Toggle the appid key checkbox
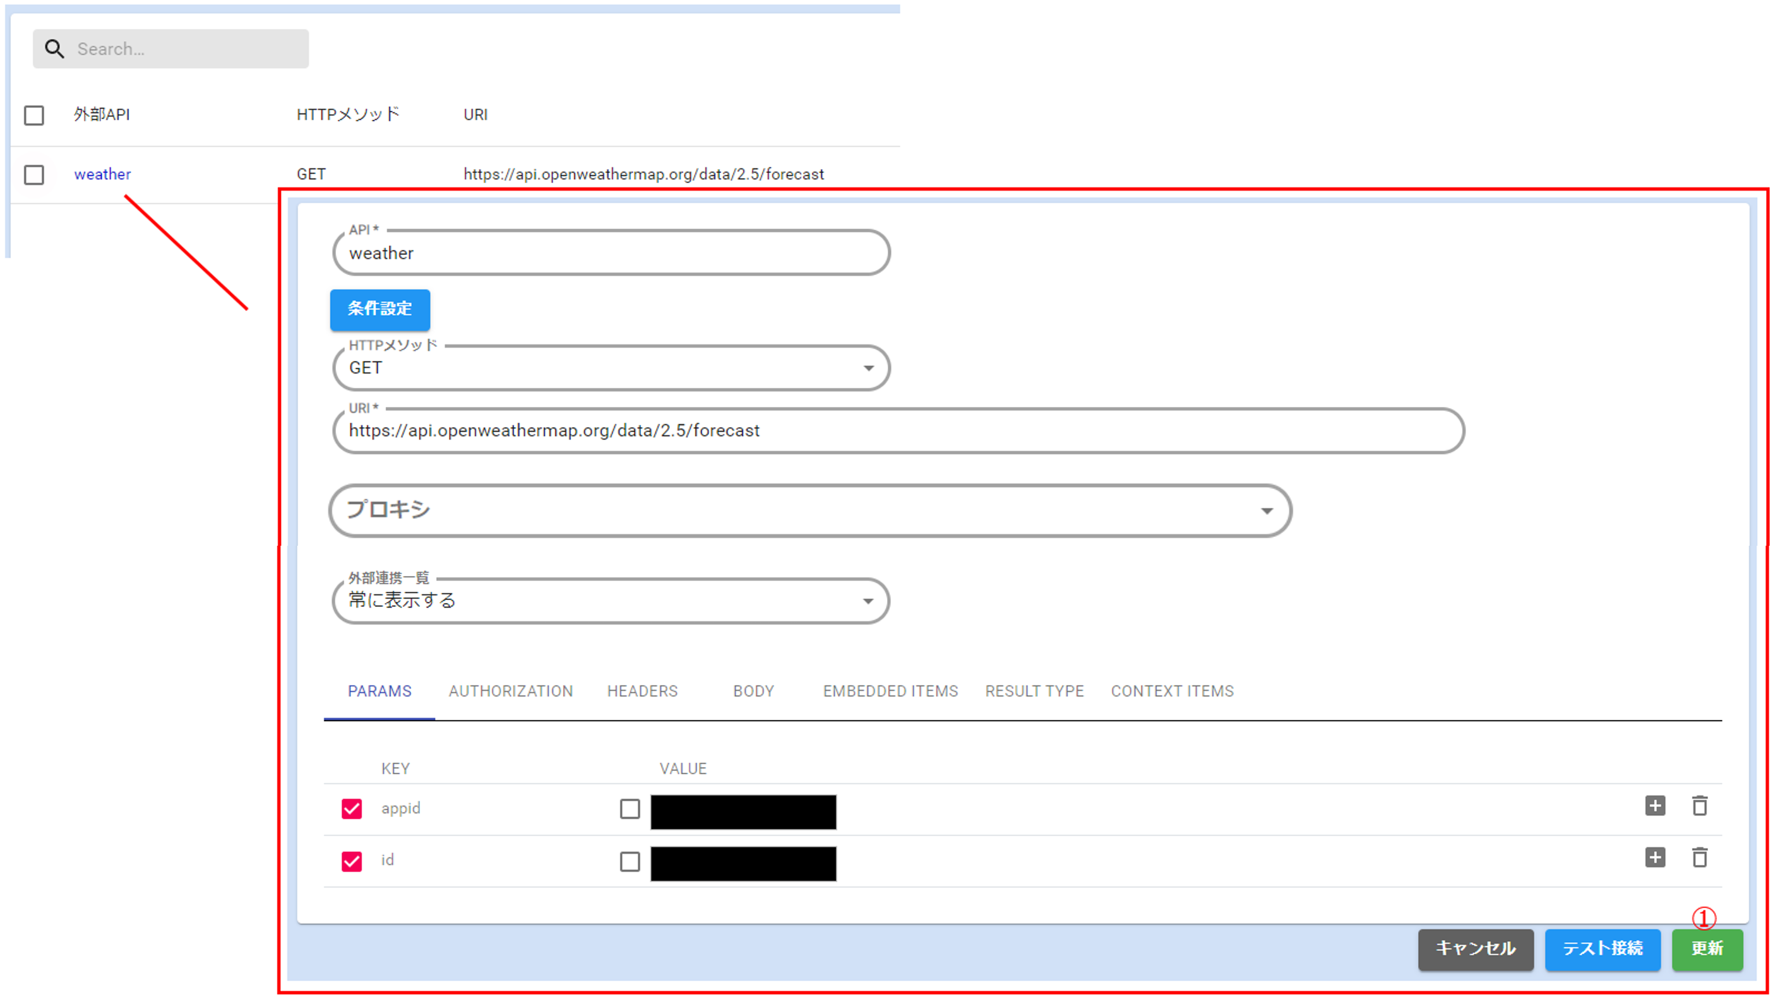The image size is (1773, 1000). tap(352, 809)
